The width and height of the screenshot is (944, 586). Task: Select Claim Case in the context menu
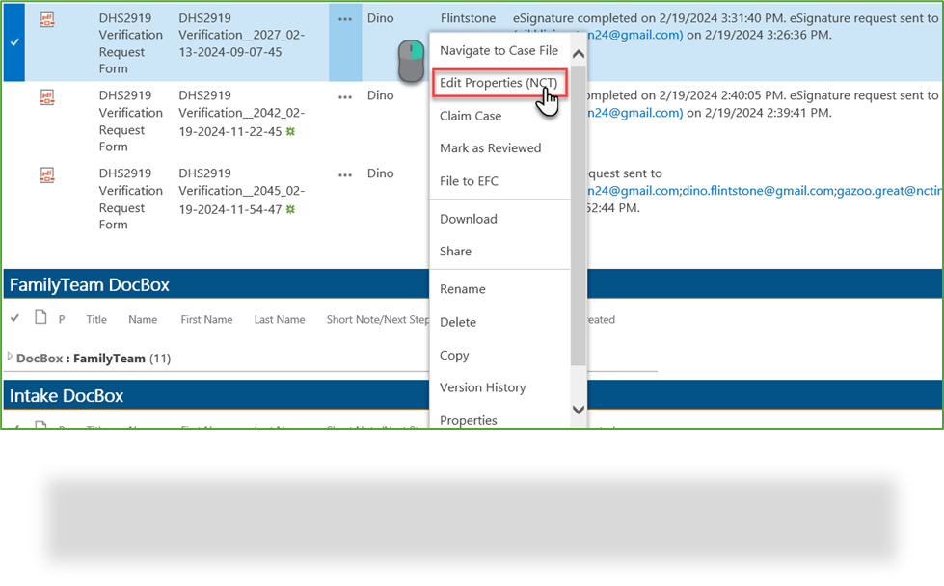pyautogui.click(x=470, y=116)
